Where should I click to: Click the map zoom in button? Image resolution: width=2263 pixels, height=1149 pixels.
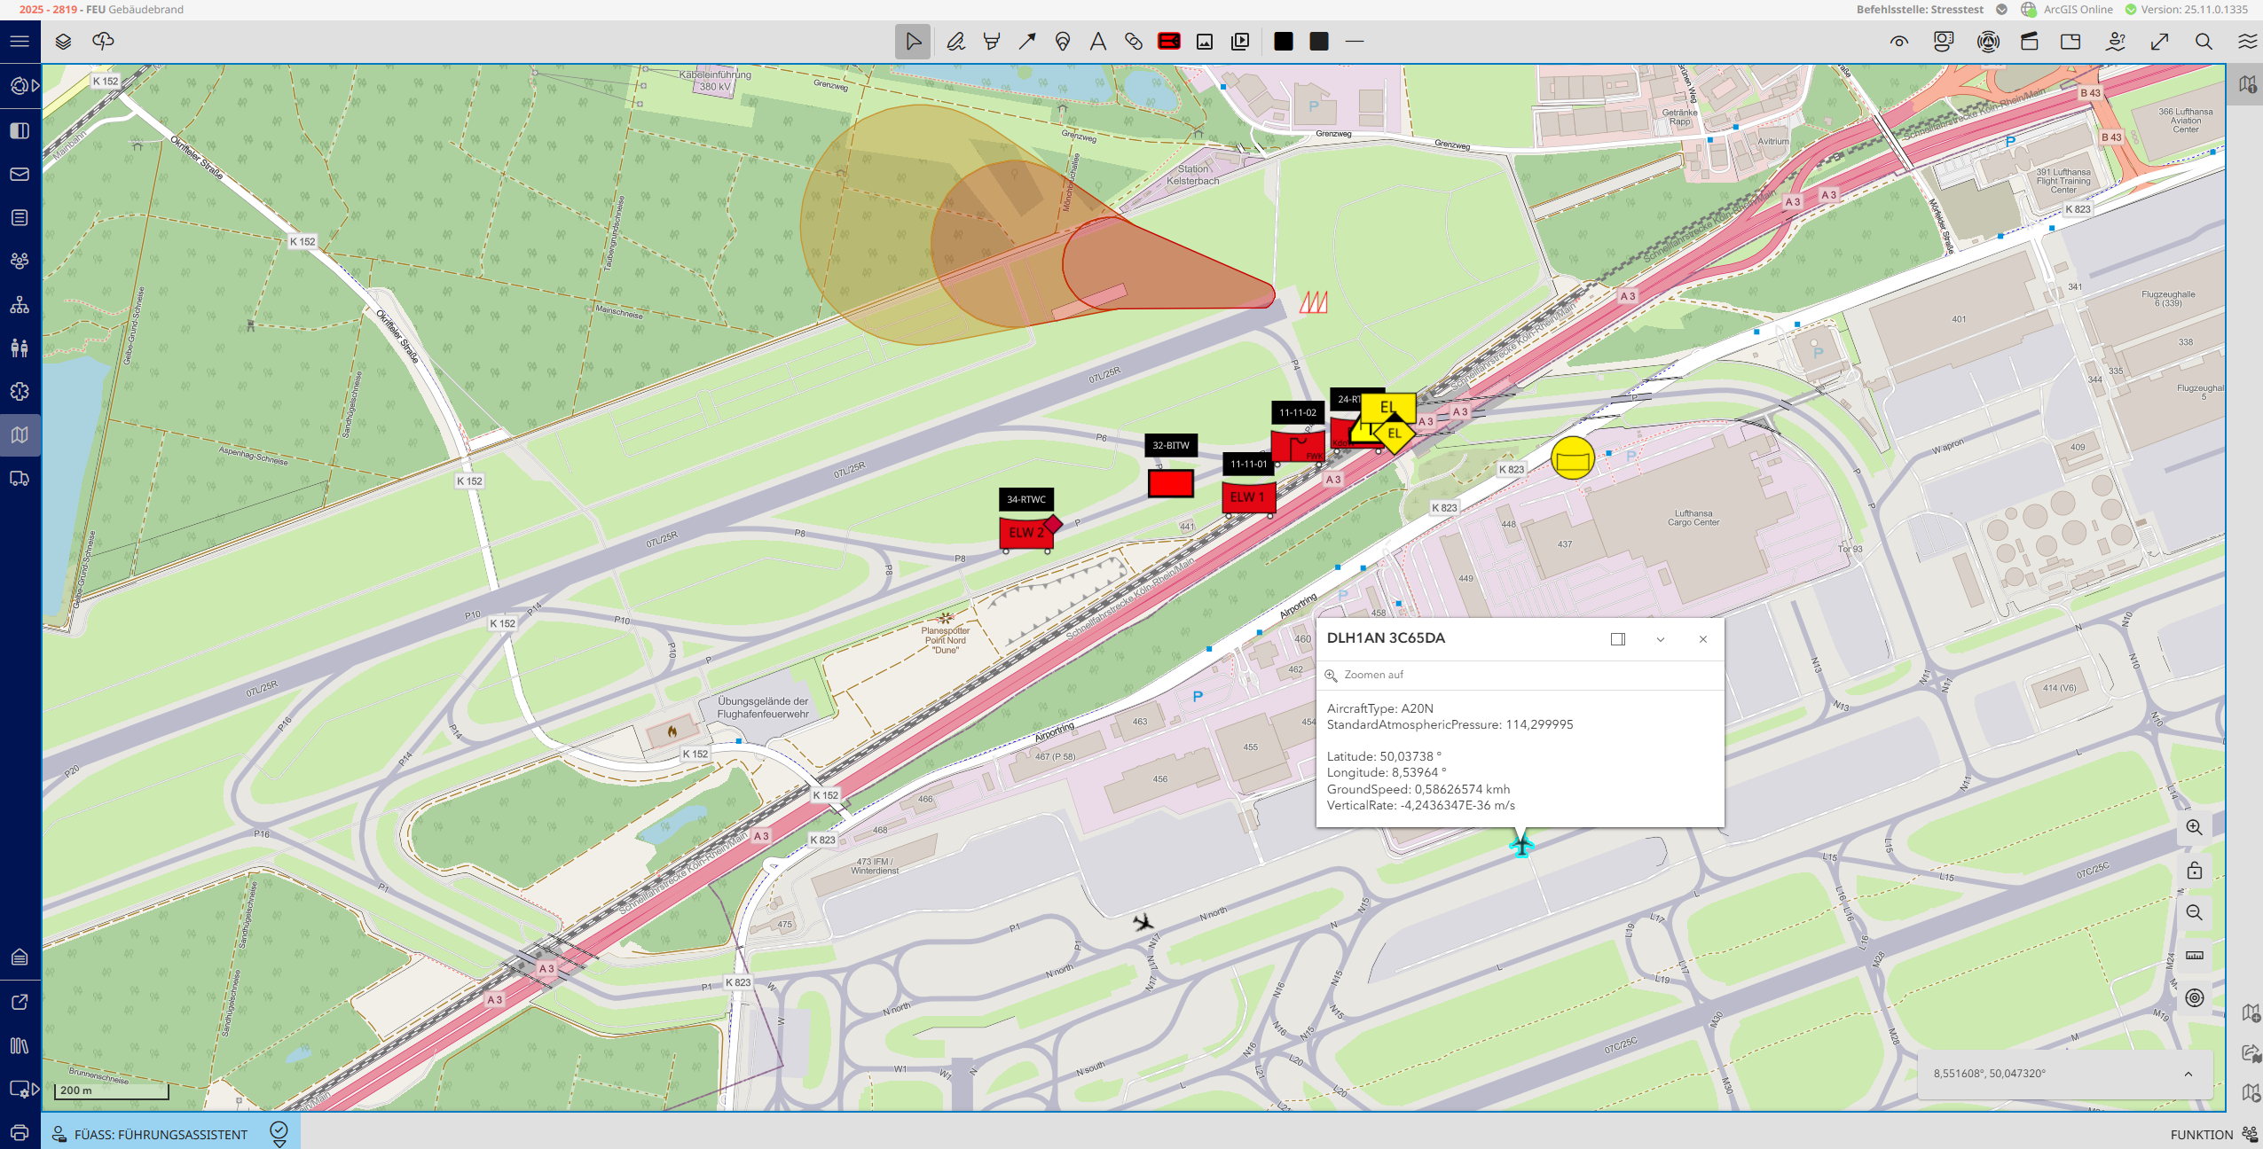point(2194,827)
